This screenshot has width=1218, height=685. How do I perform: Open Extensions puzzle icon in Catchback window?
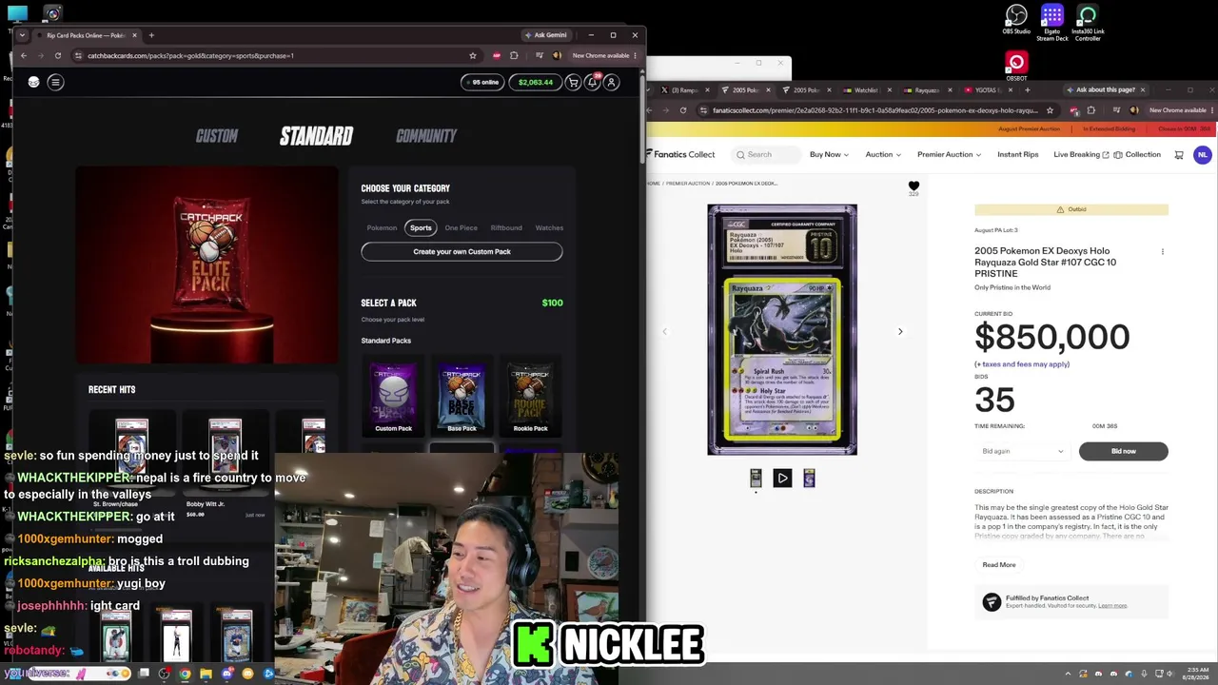pyautogui.click(x=514, y=55)
